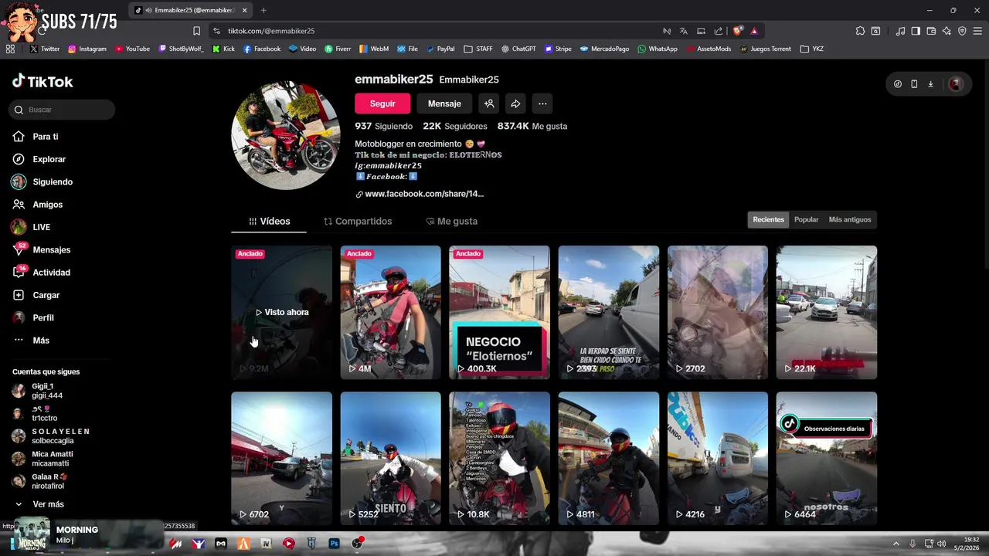Expand the Más options menu
This screenshot has width=989, height=556.
32,341
